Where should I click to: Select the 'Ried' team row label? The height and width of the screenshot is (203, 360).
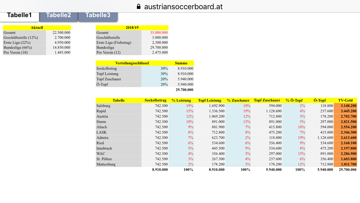click(100, 143)
